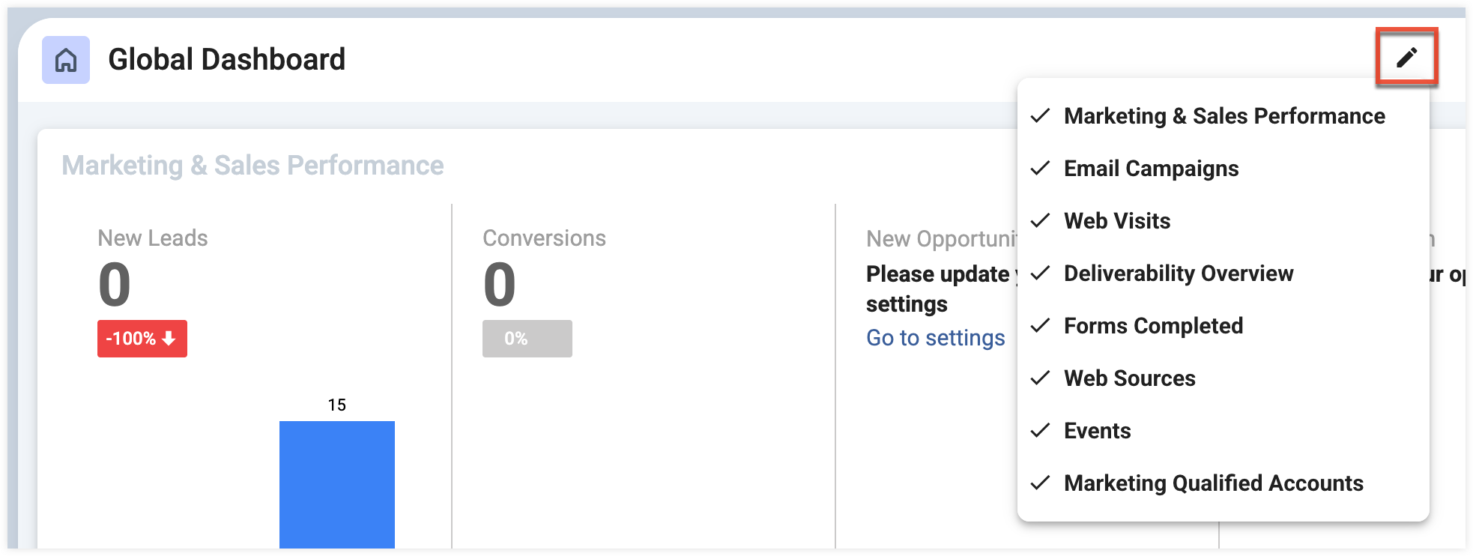Viewport: 1473px width, 556px height.
Task: Click the pencil edit icon
Action: (x=1406, y=57)
